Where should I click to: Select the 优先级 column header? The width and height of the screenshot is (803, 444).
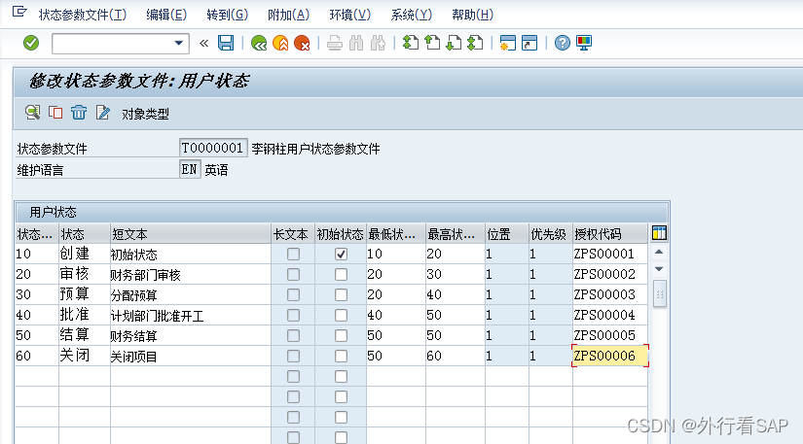(550, 234)
